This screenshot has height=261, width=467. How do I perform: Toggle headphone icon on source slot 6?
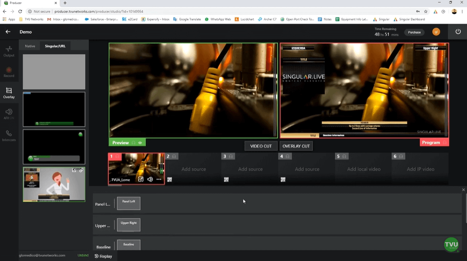click(x=401, y=156)
